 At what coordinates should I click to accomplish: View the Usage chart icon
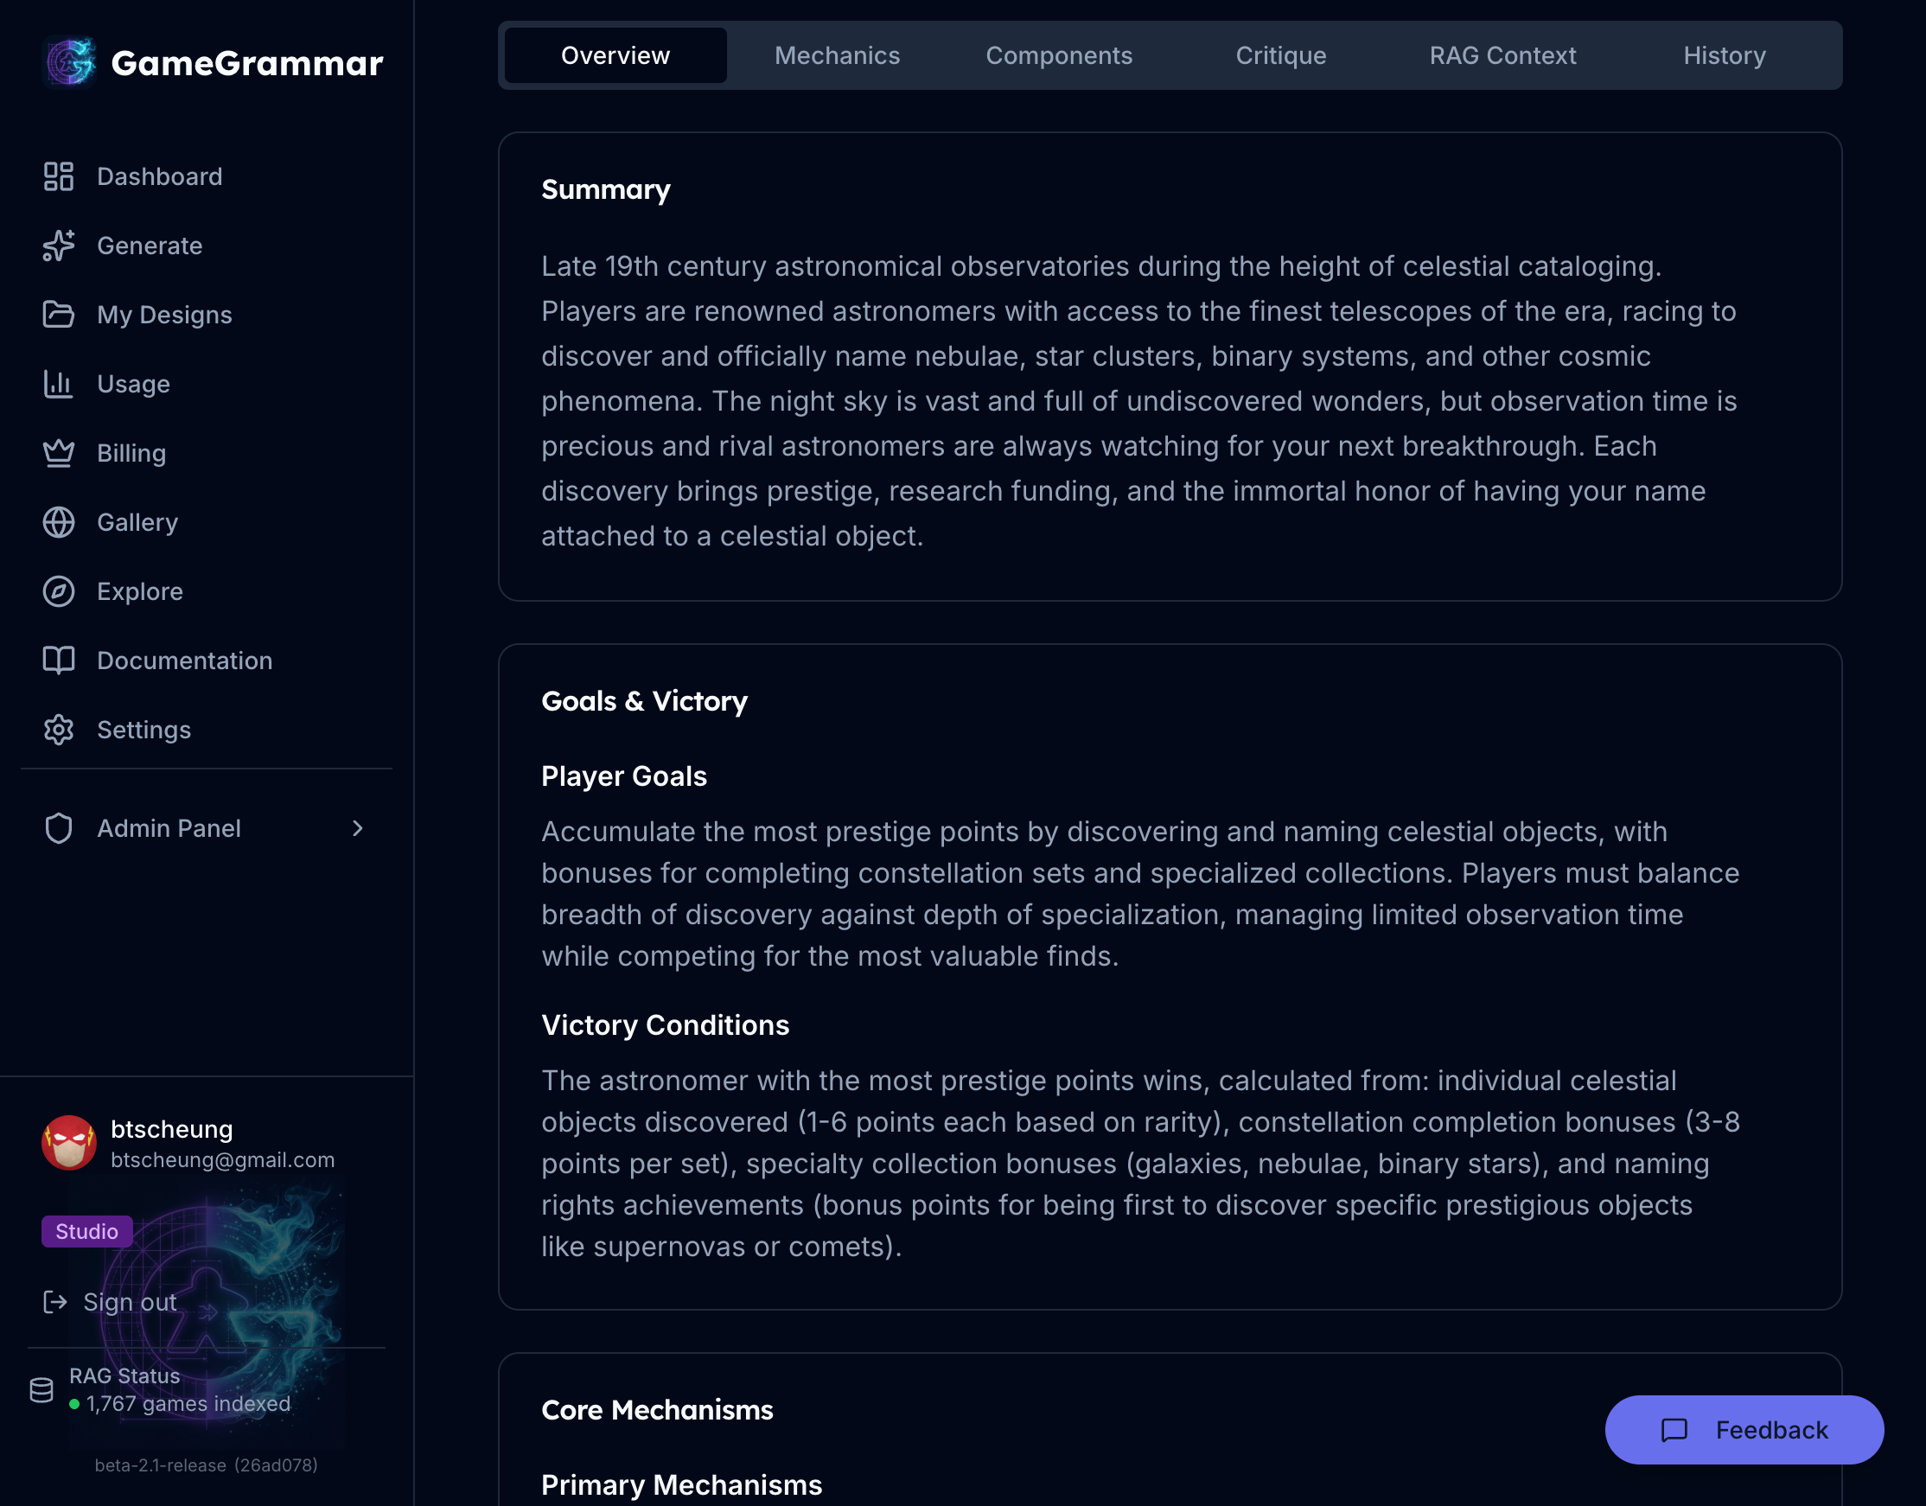tap(58, 384)
